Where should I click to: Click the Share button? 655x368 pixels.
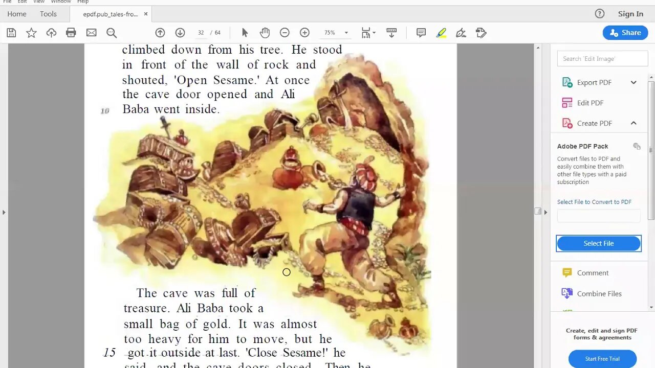point(625,33)
